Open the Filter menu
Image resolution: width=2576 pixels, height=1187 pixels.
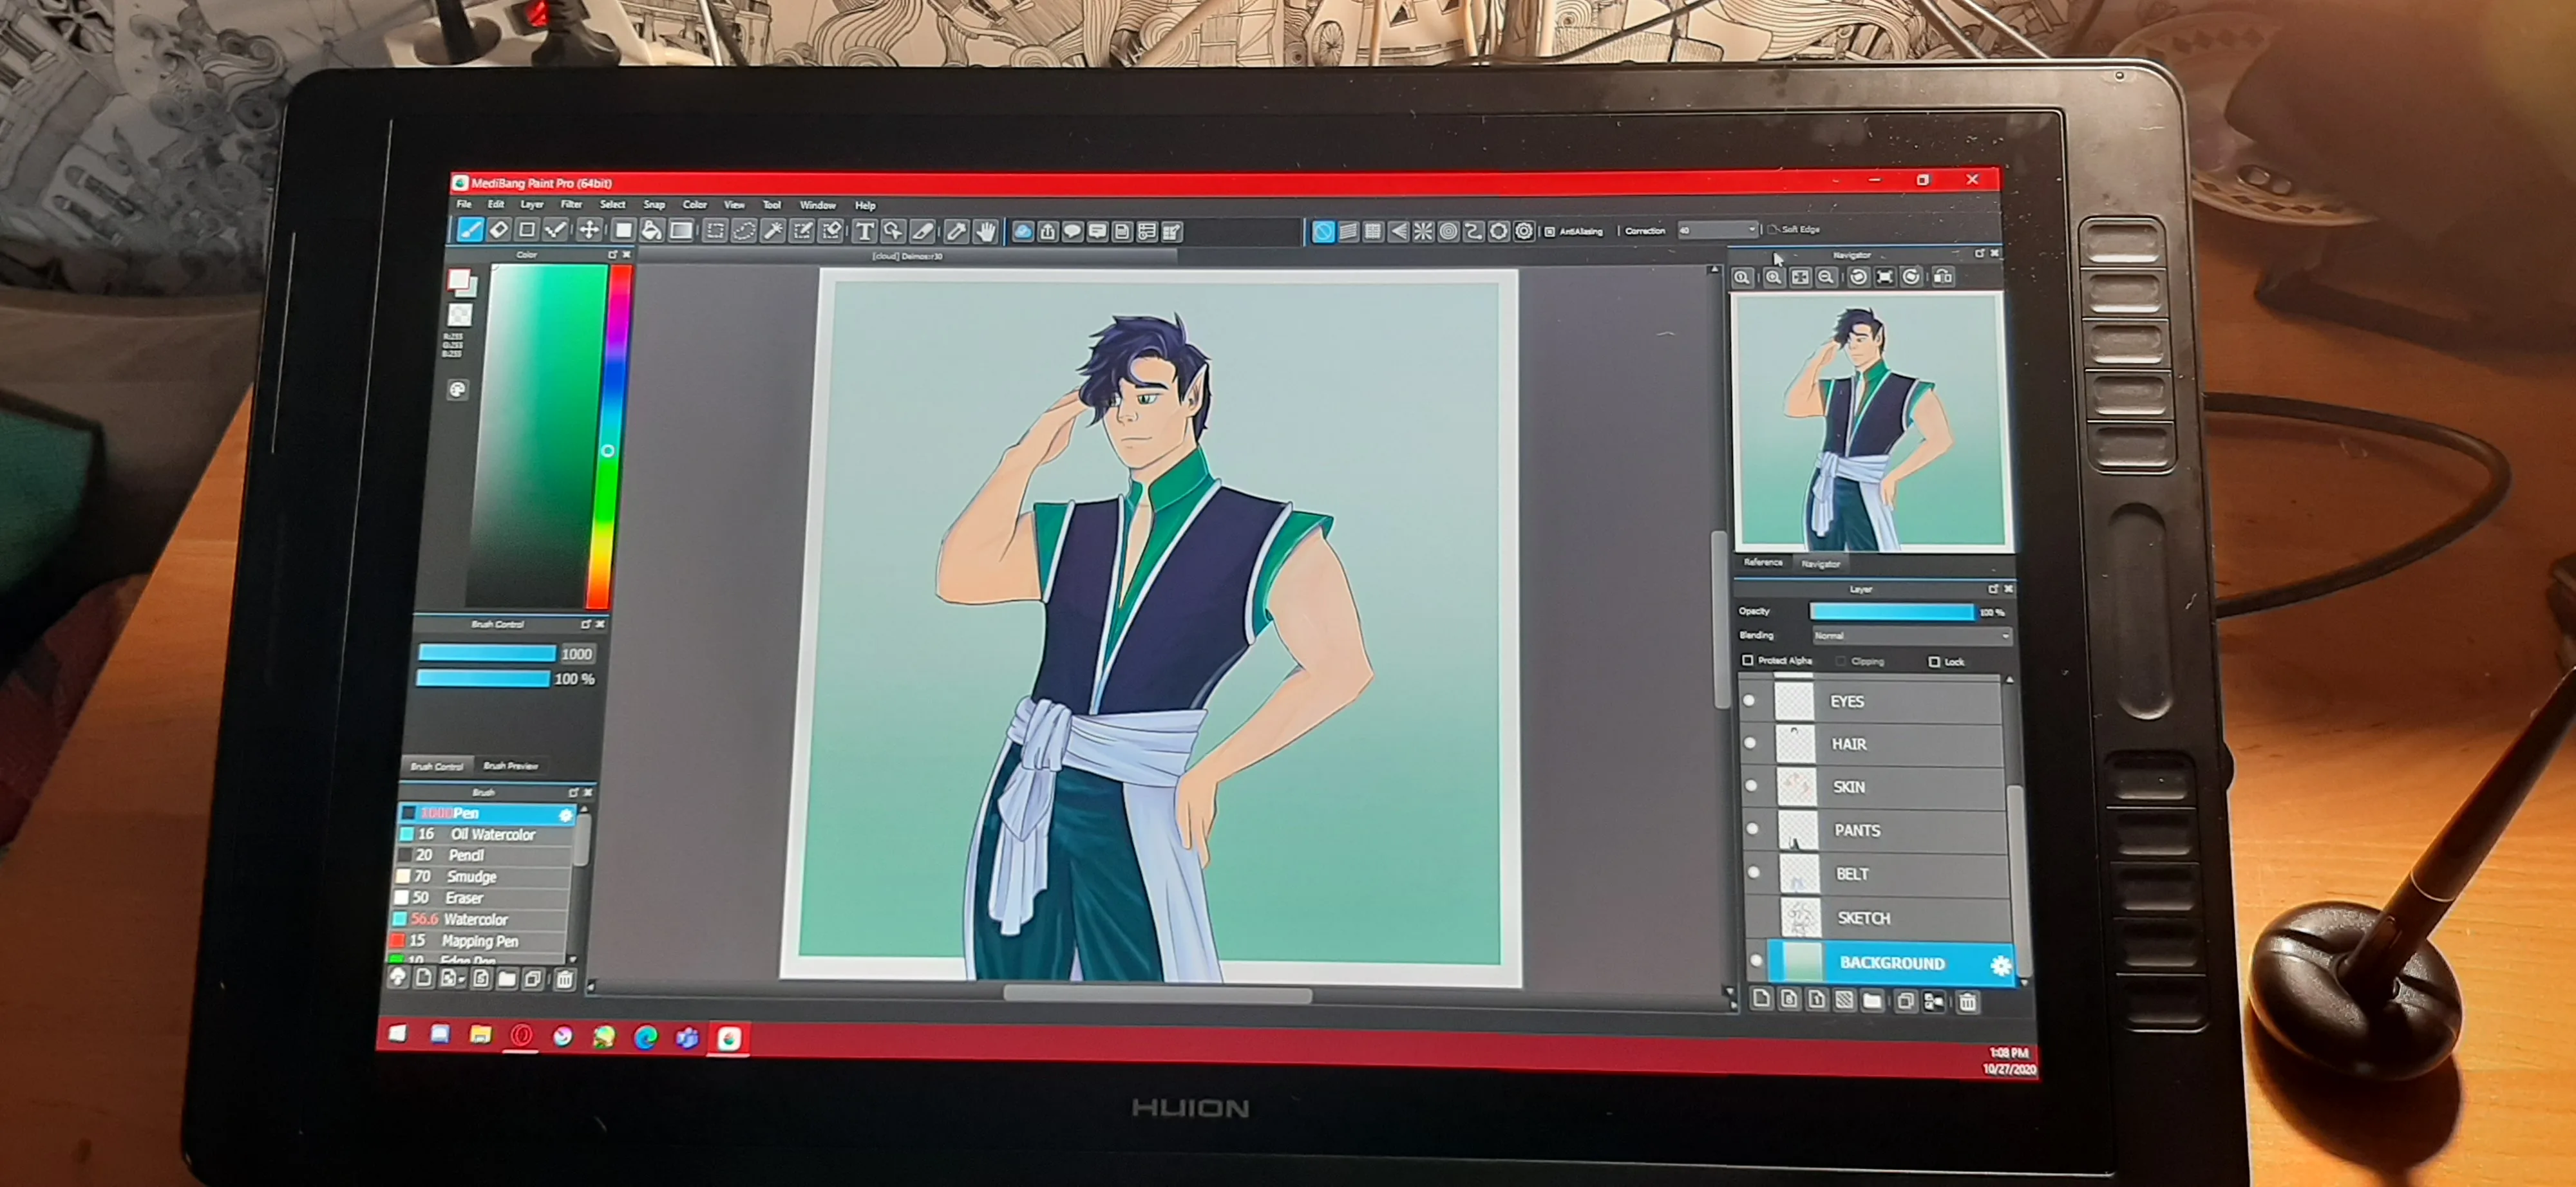pos(571,204)
